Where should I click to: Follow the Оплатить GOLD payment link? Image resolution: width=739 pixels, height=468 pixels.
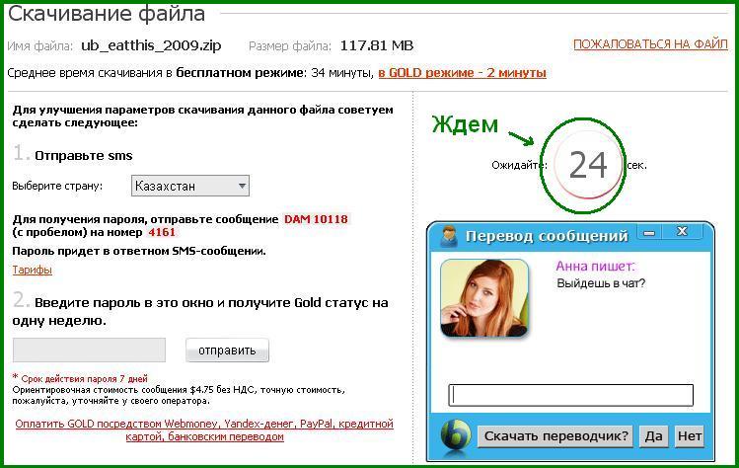click(x=204, y=429)
